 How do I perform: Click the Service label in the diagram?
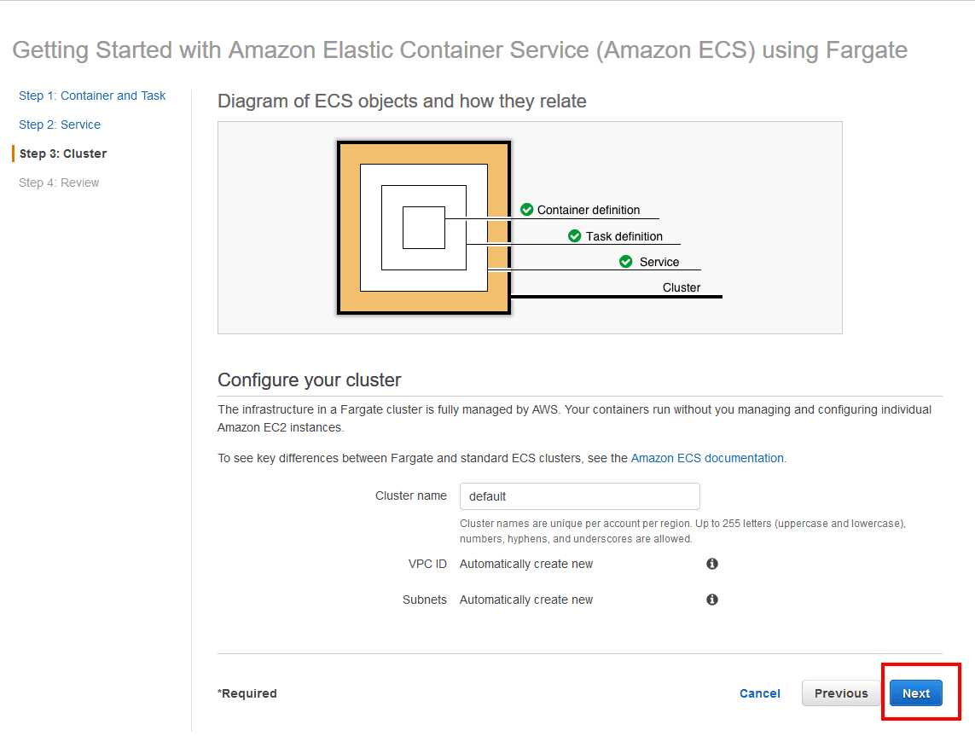661,262
